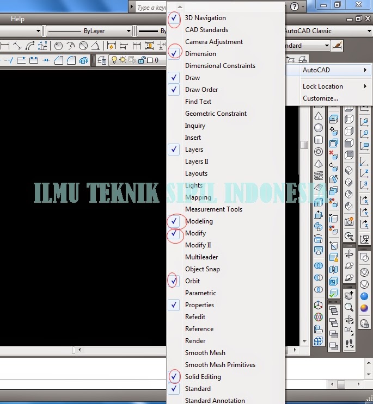
Task: Click the Match Properties paintbrush icon
Action: click(337, 46)
